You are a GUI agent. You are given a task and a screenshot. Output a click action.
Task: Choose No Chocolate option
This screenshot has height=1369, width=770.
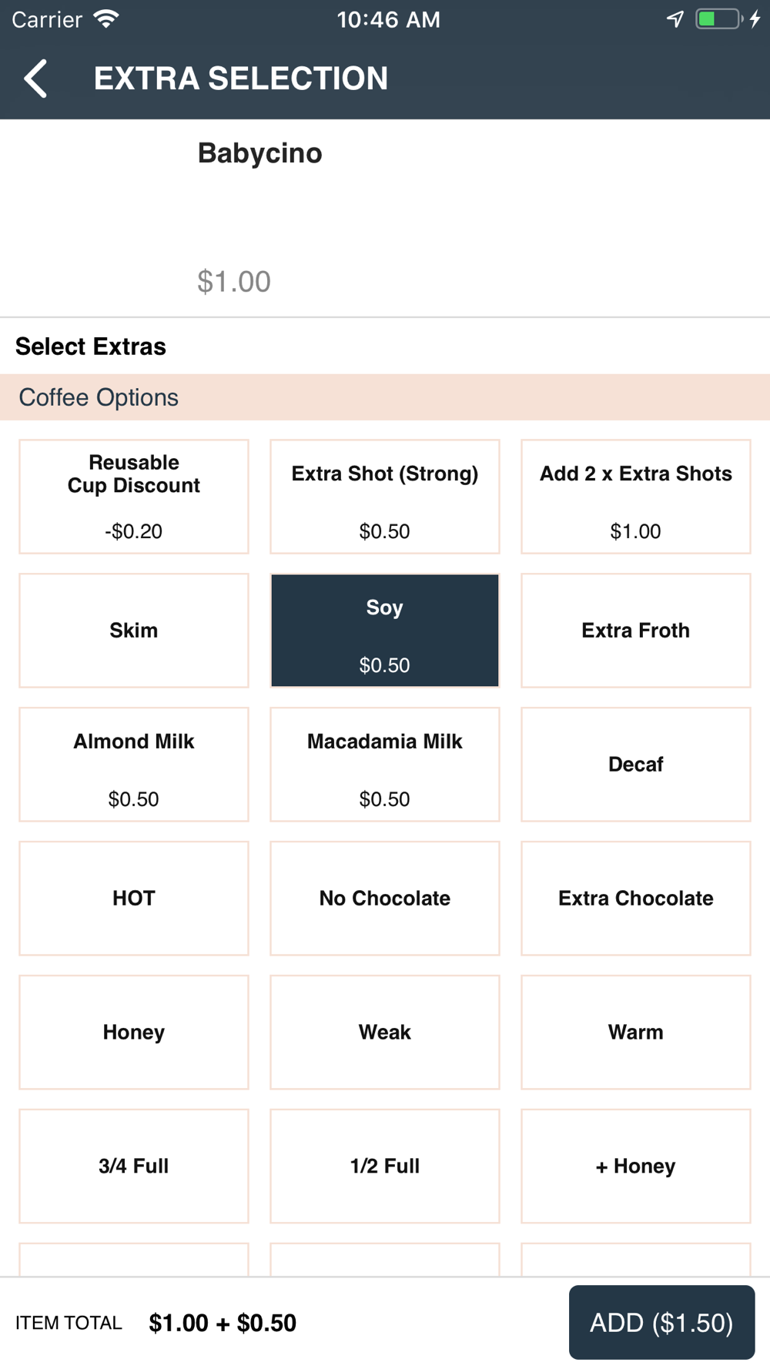point(385,899)
